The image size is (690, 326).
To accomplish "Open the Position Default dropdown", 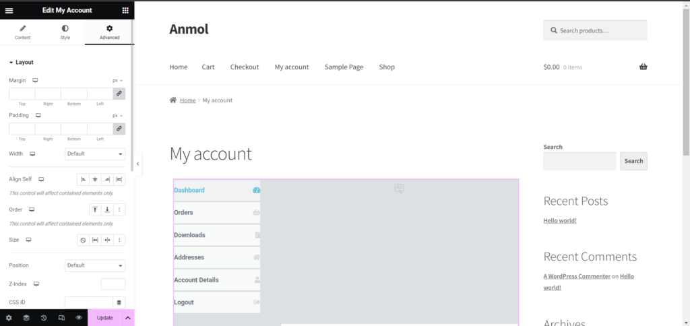I will (x=94, y=265).
